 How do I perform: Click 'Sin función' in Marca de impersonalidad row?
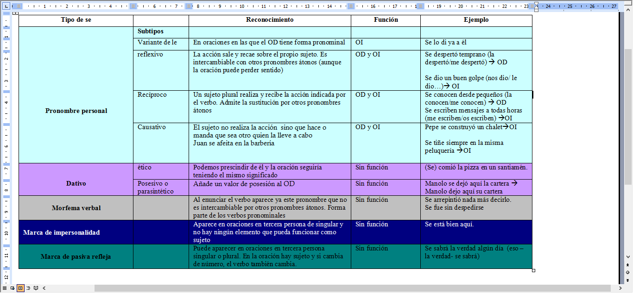(372, 224)
